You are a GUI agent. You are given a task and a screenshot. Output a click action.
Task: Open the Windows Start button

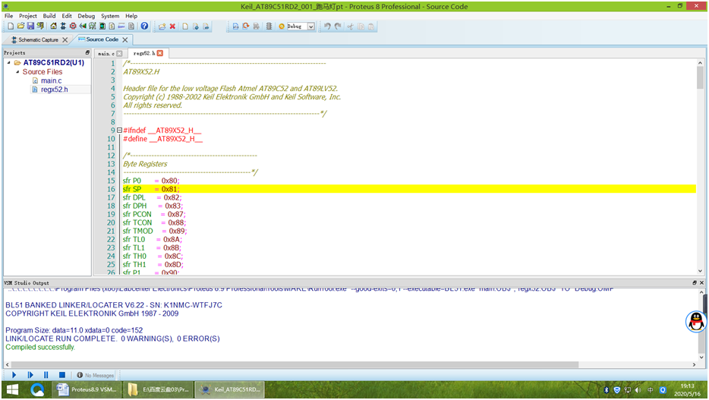click(12, 389)
